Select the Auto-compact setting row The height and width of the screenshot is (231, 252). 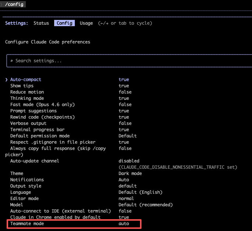pos(67,80)
